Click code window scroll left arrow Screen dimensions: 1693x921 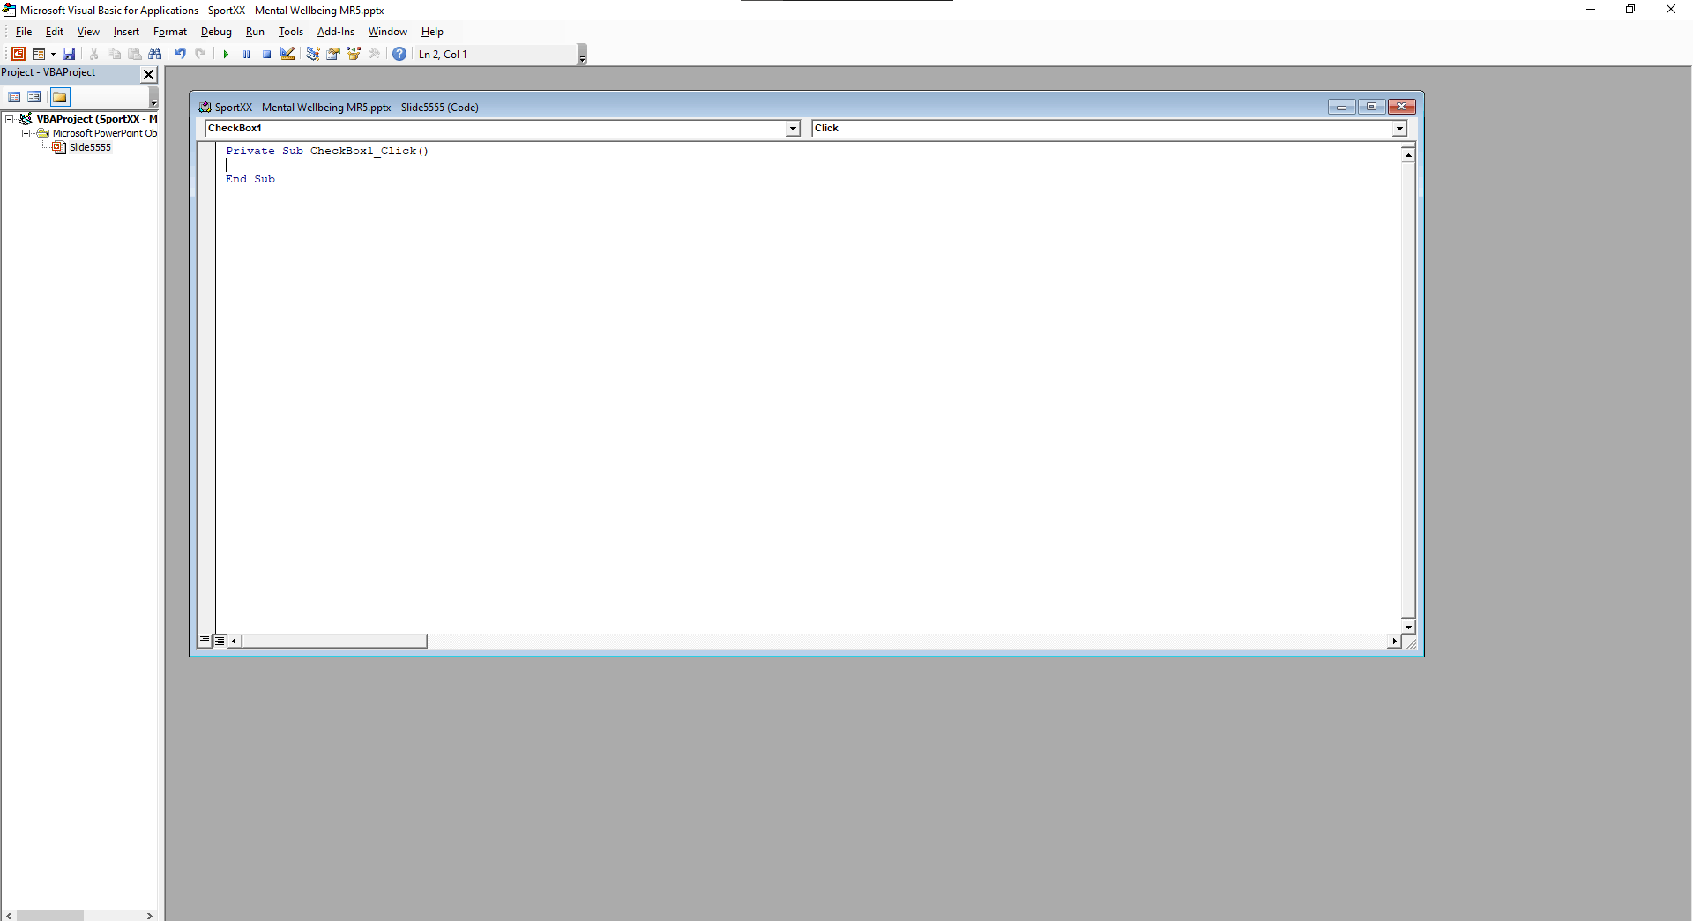pos(234,641)
